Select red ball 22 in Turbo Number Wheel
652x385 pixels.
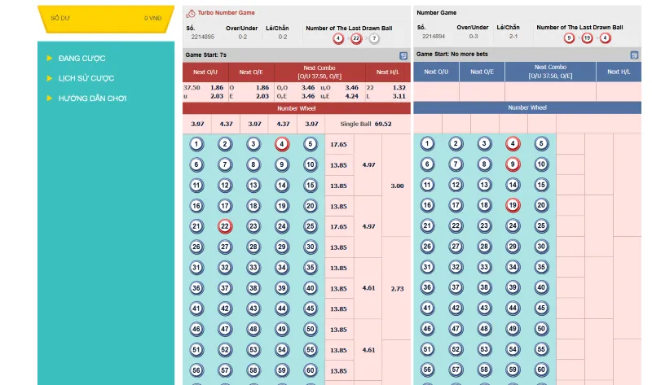point(225,226)
